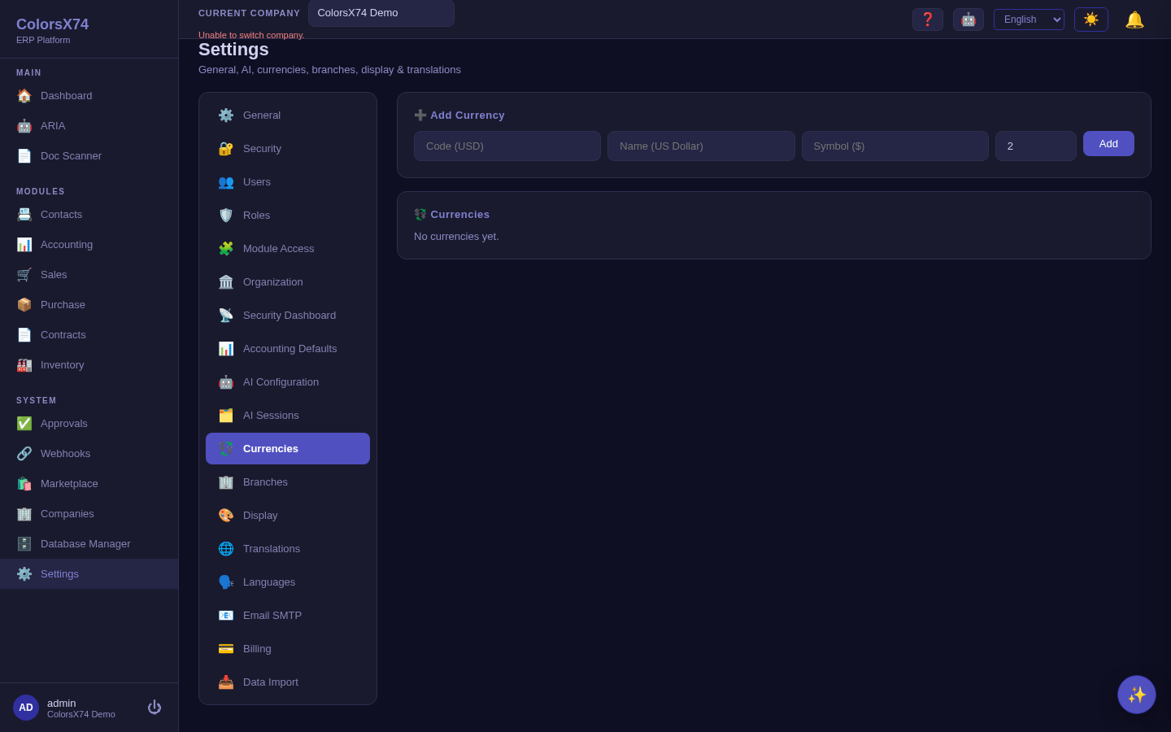Click the Marketplace shopping bags icon
Image resolution: width=1171 pixels, height=732 pixels.
24,484
